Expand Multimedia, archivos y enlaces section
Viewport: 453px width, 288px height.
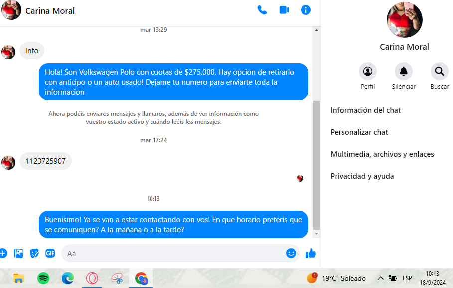pyautogui.click(x=382, y=154)
